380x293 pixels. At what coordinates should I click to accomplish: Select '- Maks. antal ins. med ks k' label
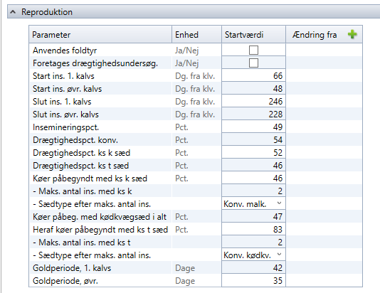83,191
